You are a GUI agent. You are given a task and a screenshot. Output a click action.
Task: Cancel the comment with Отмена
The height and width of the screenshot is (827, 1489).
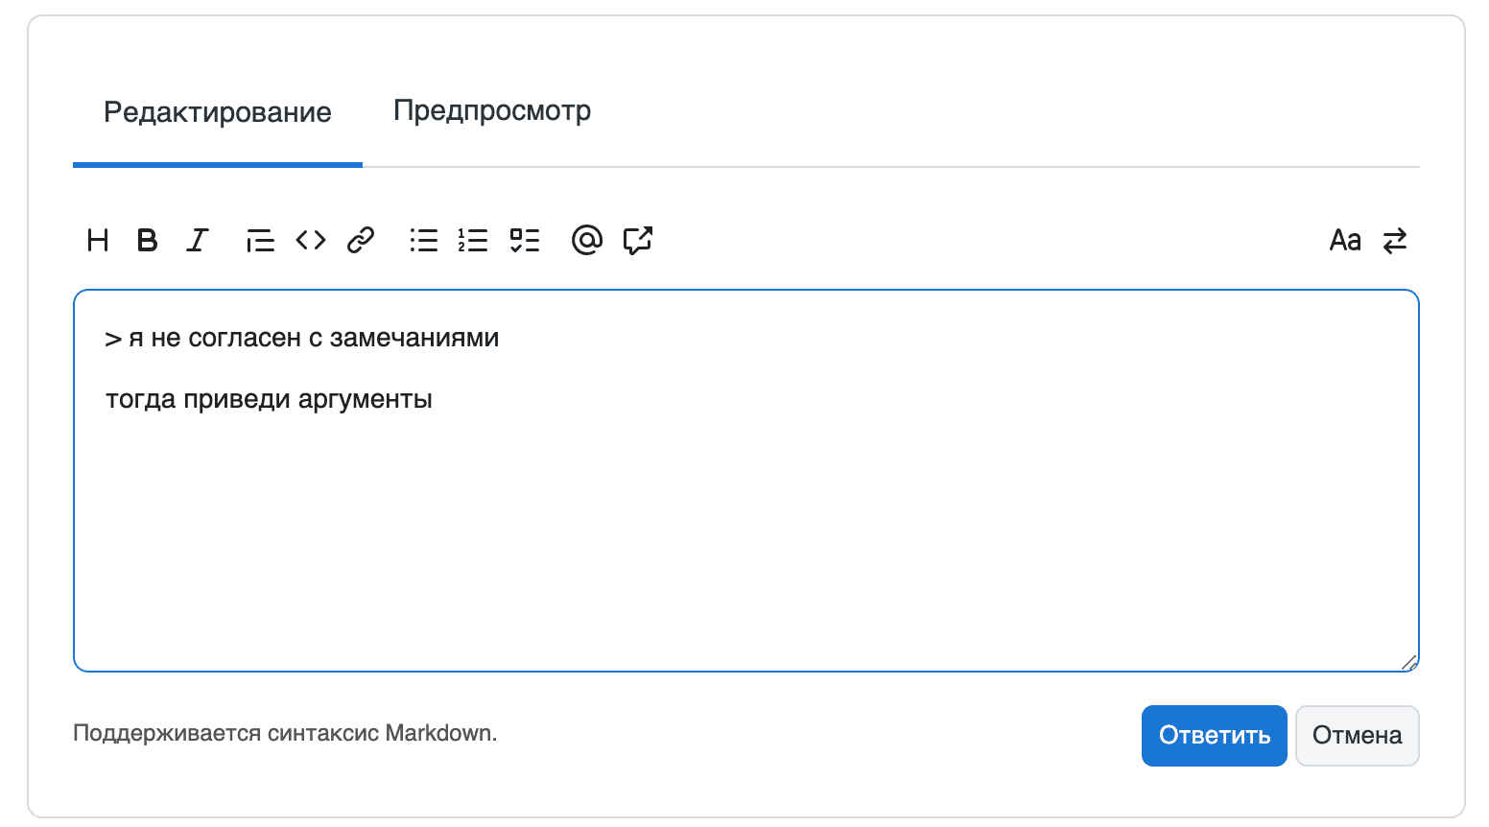click(1357, 735)
